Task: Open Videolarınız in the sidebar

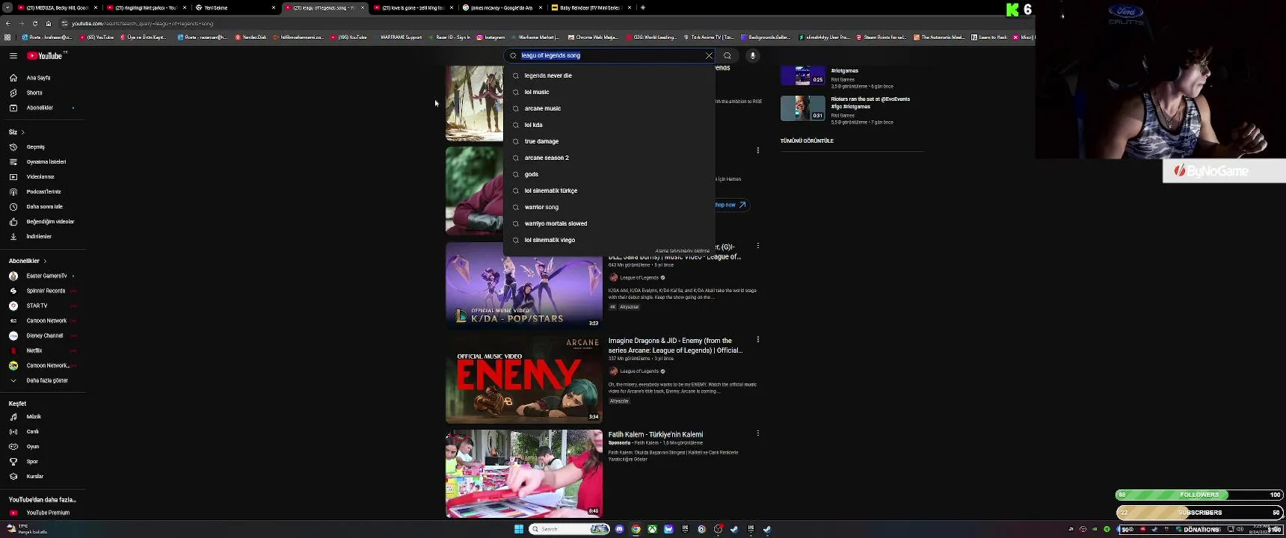Action: pos(42,176)
